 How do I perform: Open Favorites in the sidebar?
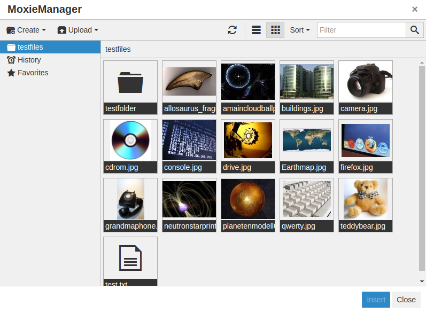click(x=27, y=73)
